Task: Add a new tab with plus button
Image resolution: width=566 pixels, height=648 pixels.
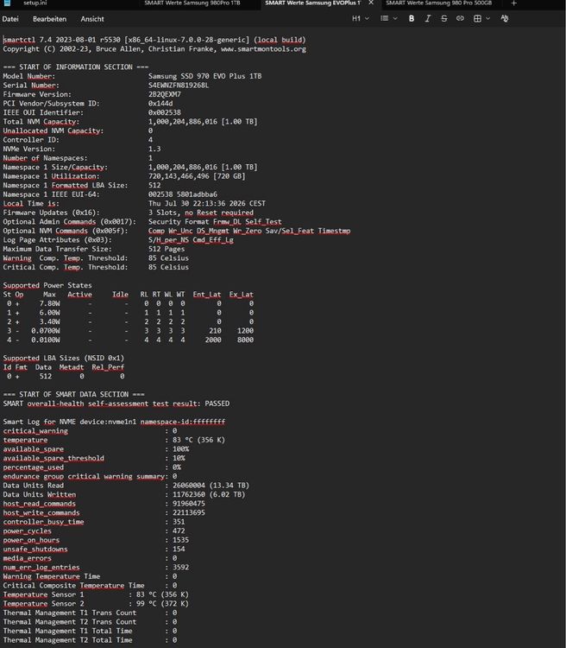Action: click(x=514, y=3)
